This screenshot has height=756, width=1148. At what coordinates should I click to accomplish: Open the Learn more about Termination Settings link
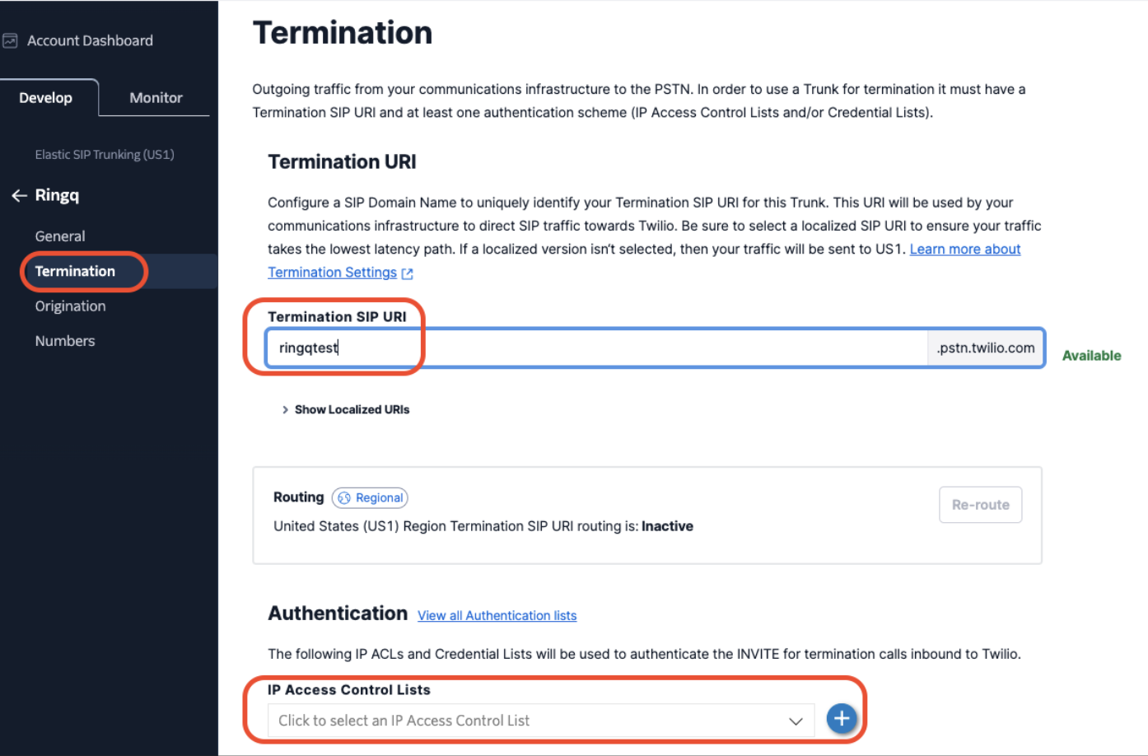tap(964, 249)
